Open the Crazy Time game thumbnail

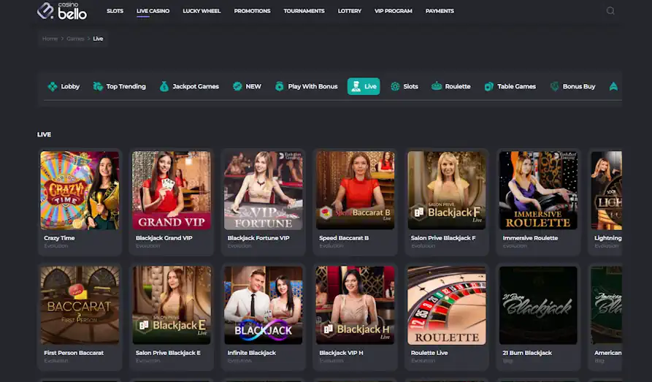coord(80,190)
